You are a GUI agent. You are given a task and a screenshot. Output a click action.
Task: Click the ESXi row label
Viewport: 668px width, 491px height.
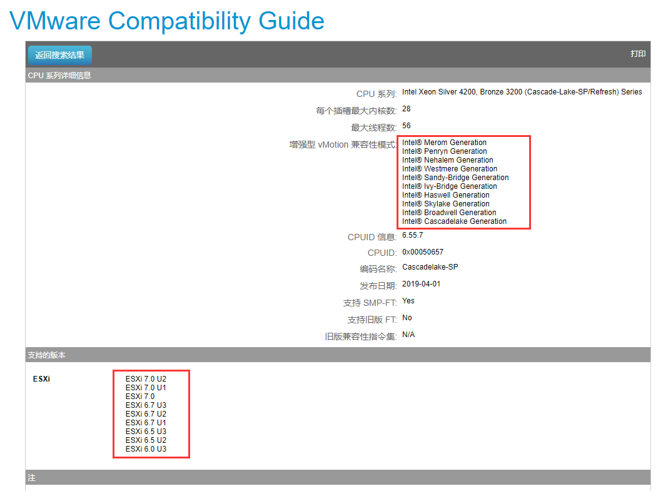[41, 378]
